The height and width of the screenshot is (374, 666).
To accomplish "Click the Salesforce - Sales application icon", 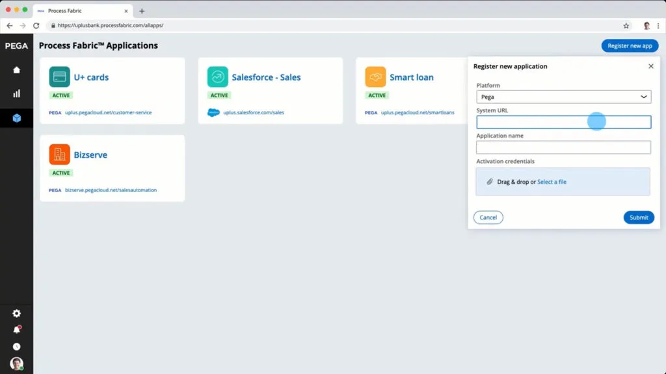I will click(217, 77).
